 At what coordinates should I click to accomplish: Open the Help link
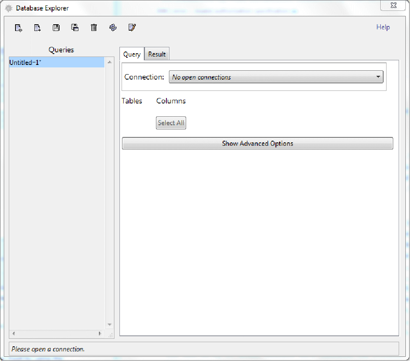click(383, 27)
